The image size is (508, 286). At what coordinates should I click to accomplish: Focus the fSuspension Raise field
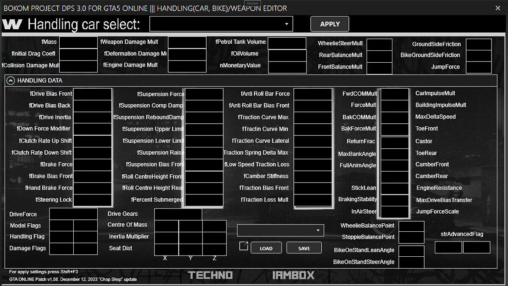[204, 153]
